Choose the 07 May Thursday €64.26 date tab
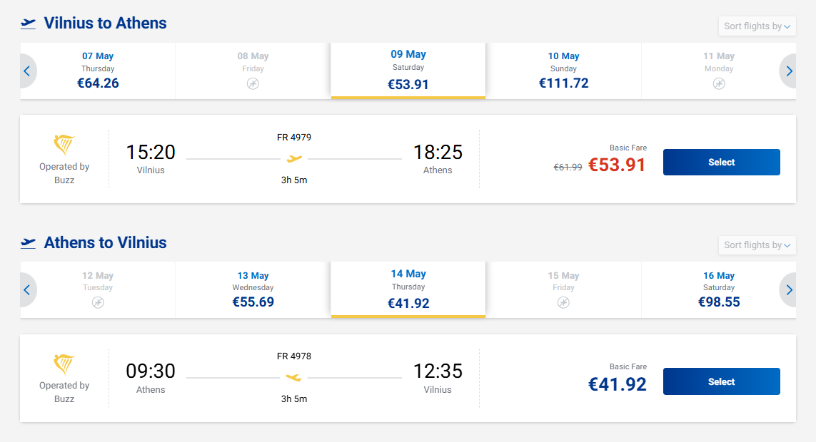 point(98,71)
